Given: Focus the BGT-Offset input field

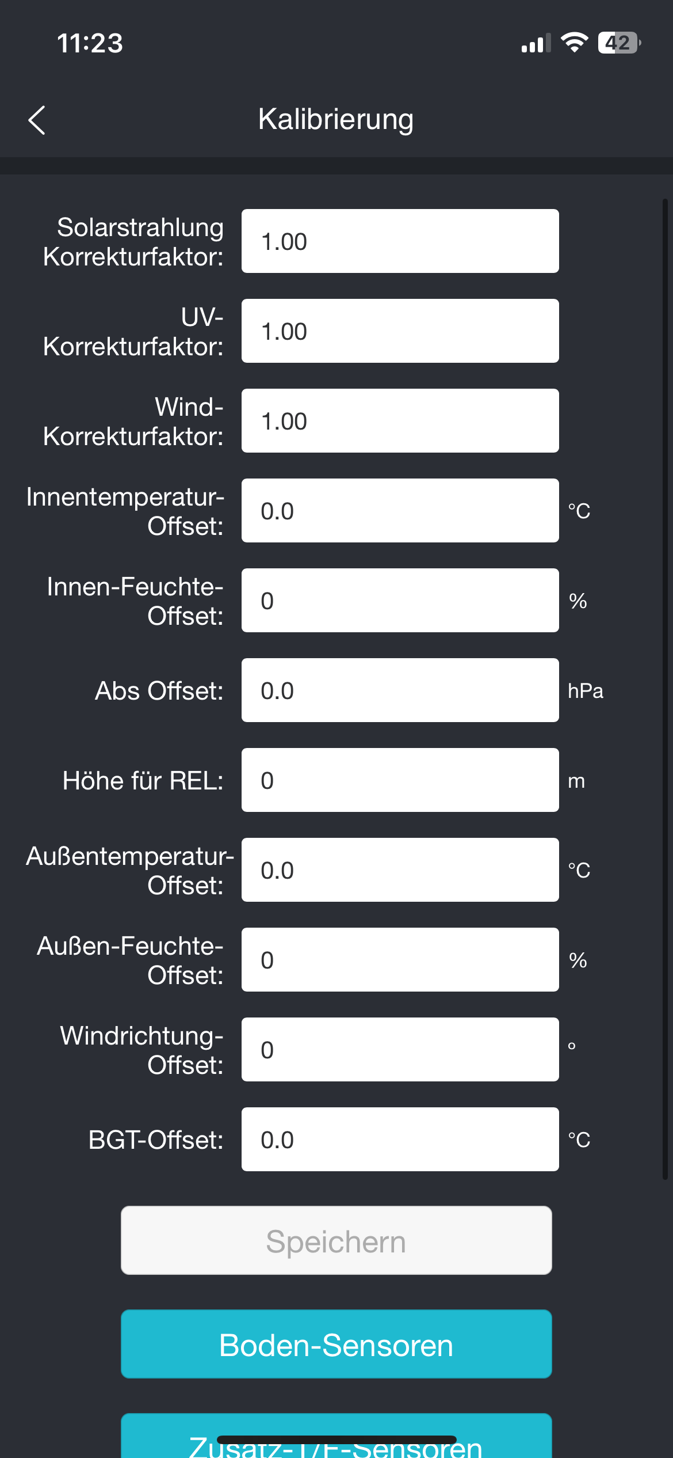Looking at the screenshot, I should click(400, 1140).
